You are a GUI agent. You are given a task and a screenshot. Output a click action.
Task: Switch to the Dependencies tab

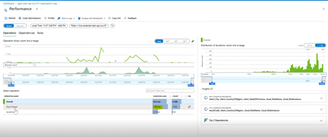point(27,33)
